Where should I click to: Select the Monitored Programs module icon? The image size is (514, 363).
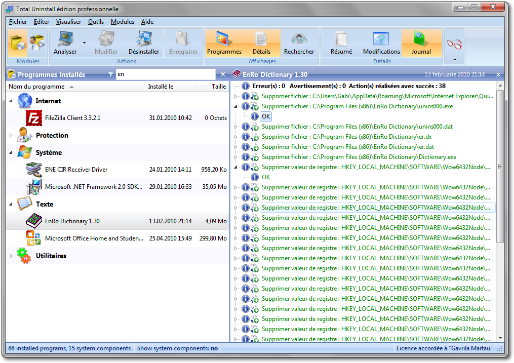pyautogui.click(x=36, y=43)
